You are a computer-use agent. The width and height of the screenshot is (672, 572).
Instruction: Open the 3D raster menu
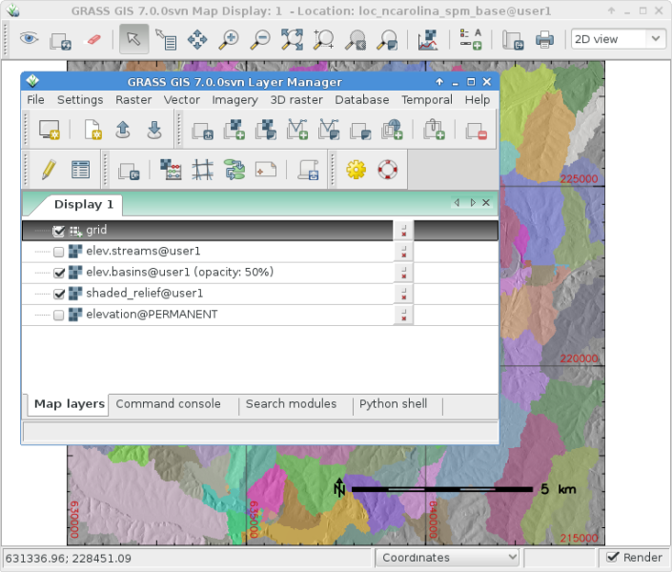[296, 99]
